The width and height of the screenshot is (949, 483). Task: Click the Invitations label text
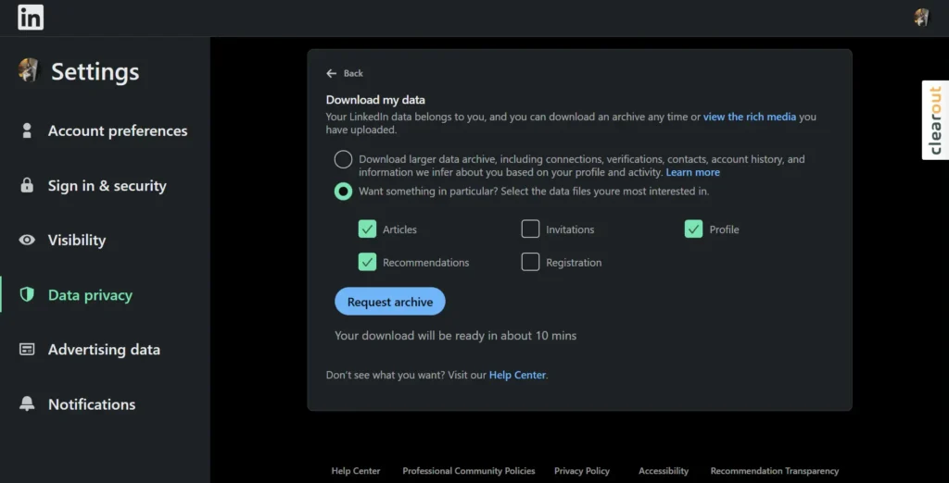coord(570,229)
